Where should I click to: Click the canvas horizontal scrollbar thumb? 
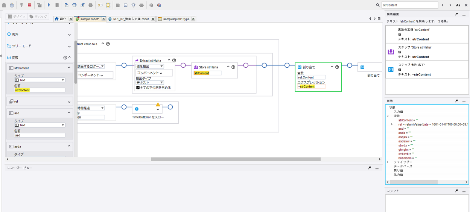(236, 159)
